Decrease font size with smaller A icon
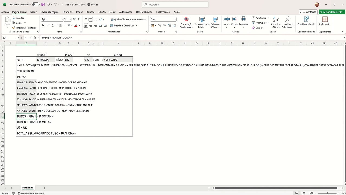 (x=79, y=19)
